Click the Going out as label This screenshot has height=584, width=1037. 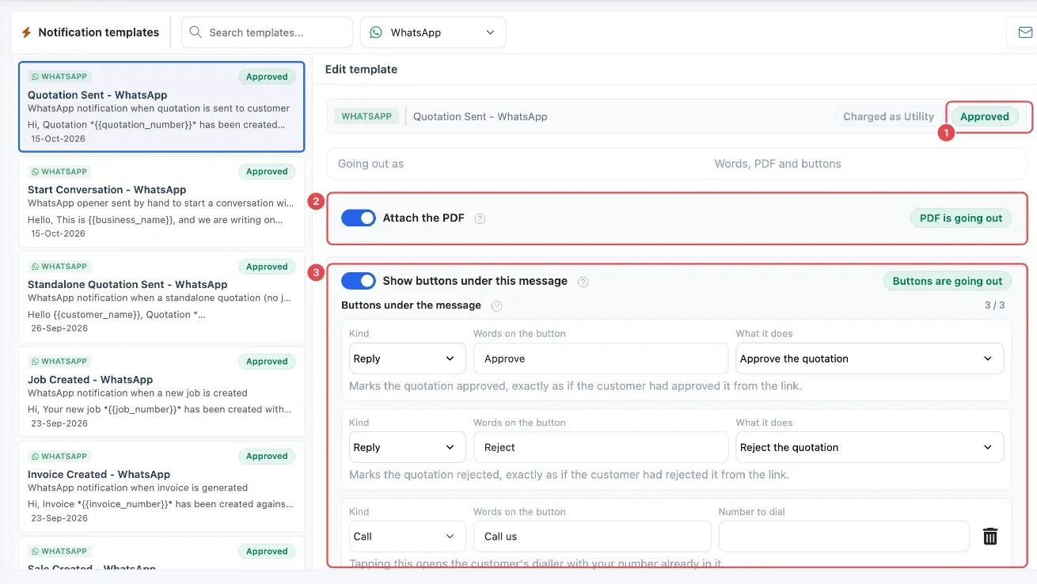coord(370,164)
